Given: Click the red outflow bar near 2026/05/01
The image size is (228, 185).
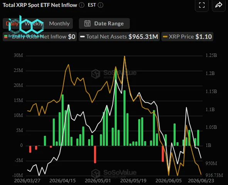Looking at the screenshot, I should (95, 155).
